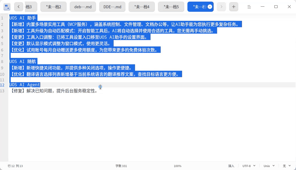This screenshot has height=170, width=296.
Task: Minimize the text editor window
Action: [x=262, y=7]
